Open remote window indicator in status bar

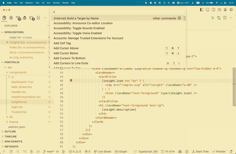point(4,151)
